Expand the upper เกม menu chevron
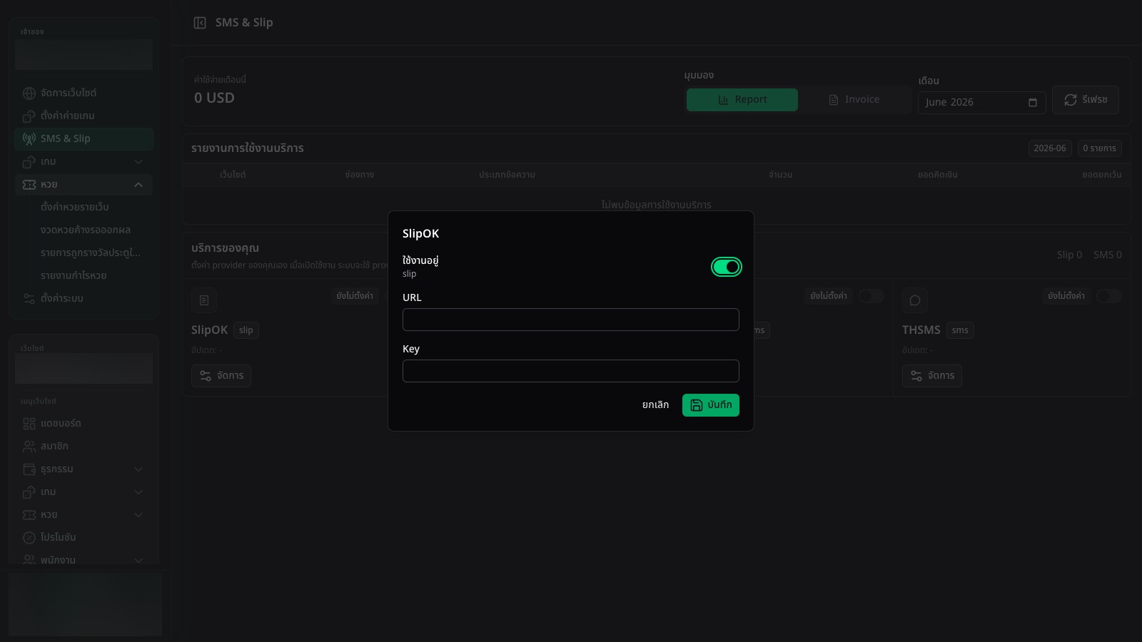This screenshot has width=1142, height=642. click(x=138, y=162)
